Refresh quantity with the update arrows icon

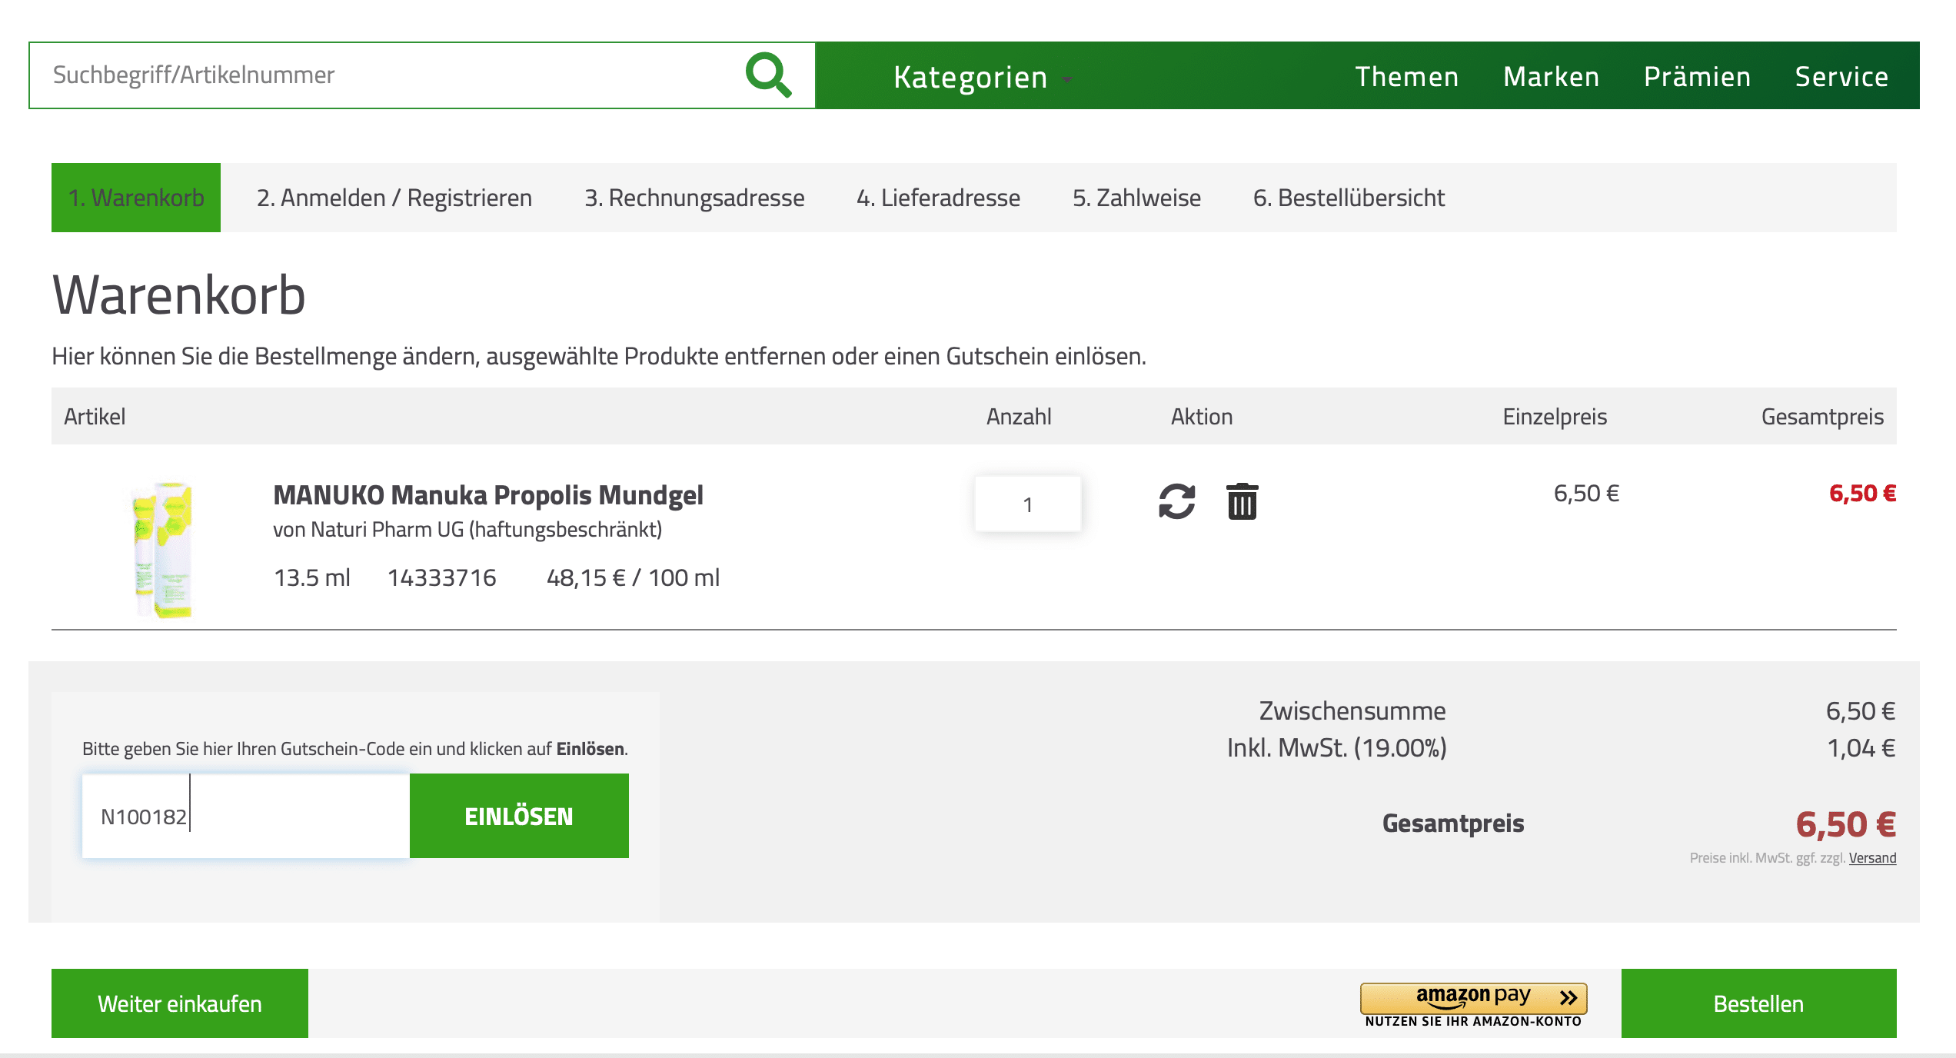(x=1176, y=501)
